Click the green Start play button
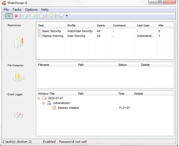179x146 pixels. [x=9, y=16]
